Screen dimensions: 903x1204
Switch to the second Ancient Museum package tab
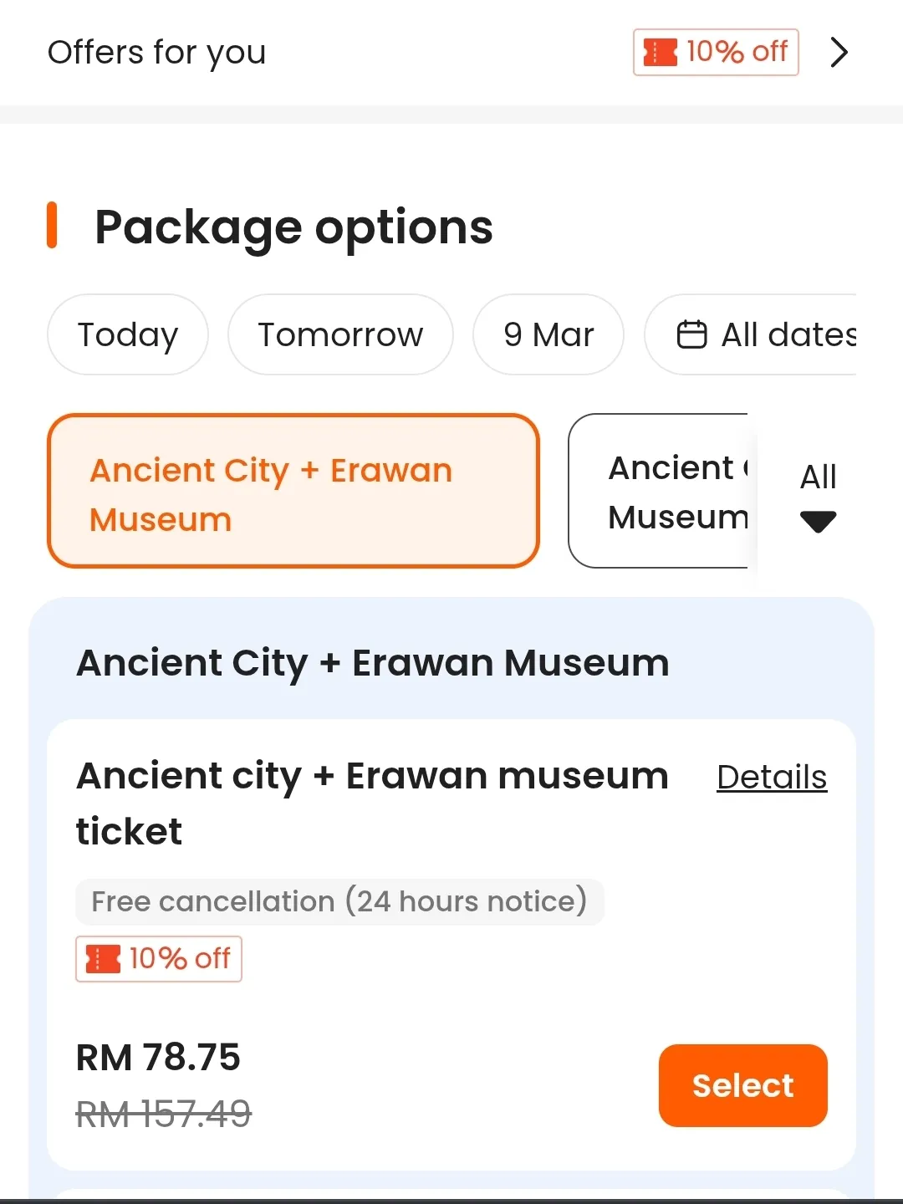pos(661,491)
